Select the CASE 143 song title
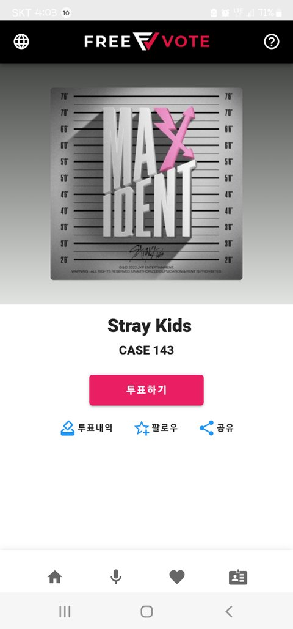293x629 pixels. (146, 350)
